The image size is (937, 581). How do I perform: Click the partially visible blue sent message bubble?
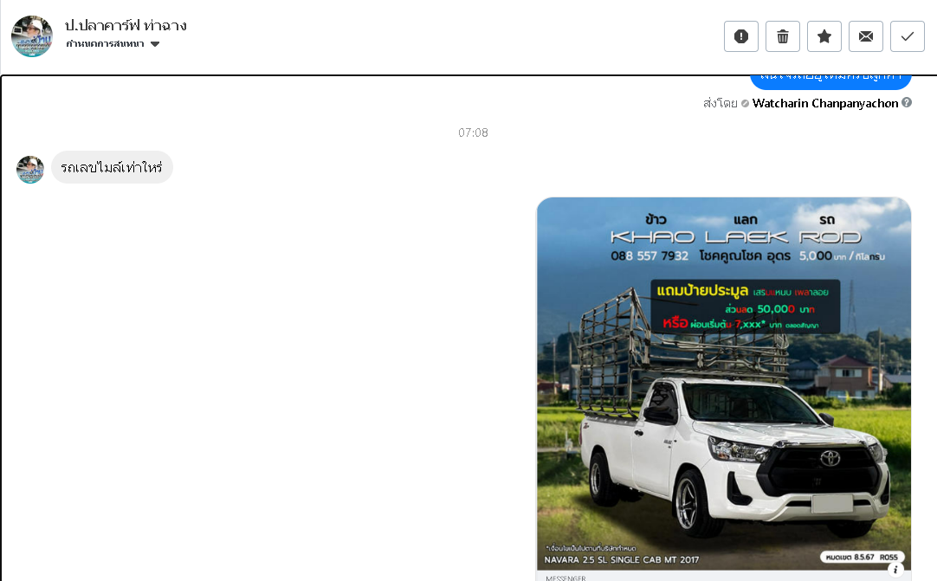pyautogui.click(x=830, y=82)
